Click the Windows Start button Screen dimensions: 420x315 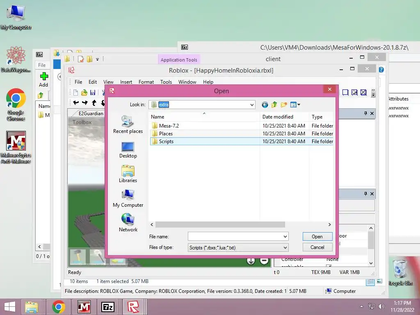[10, 307]
